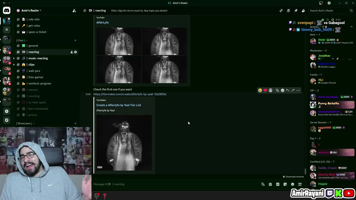The width and height of the screenshot is (356, 200).
Task: Open the YouTube embed four-panel thumbnail
Action: (x=142, y=55)
